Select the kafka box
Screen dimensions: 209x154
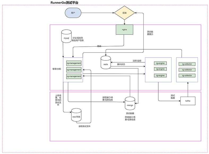(x=188, y=101)
